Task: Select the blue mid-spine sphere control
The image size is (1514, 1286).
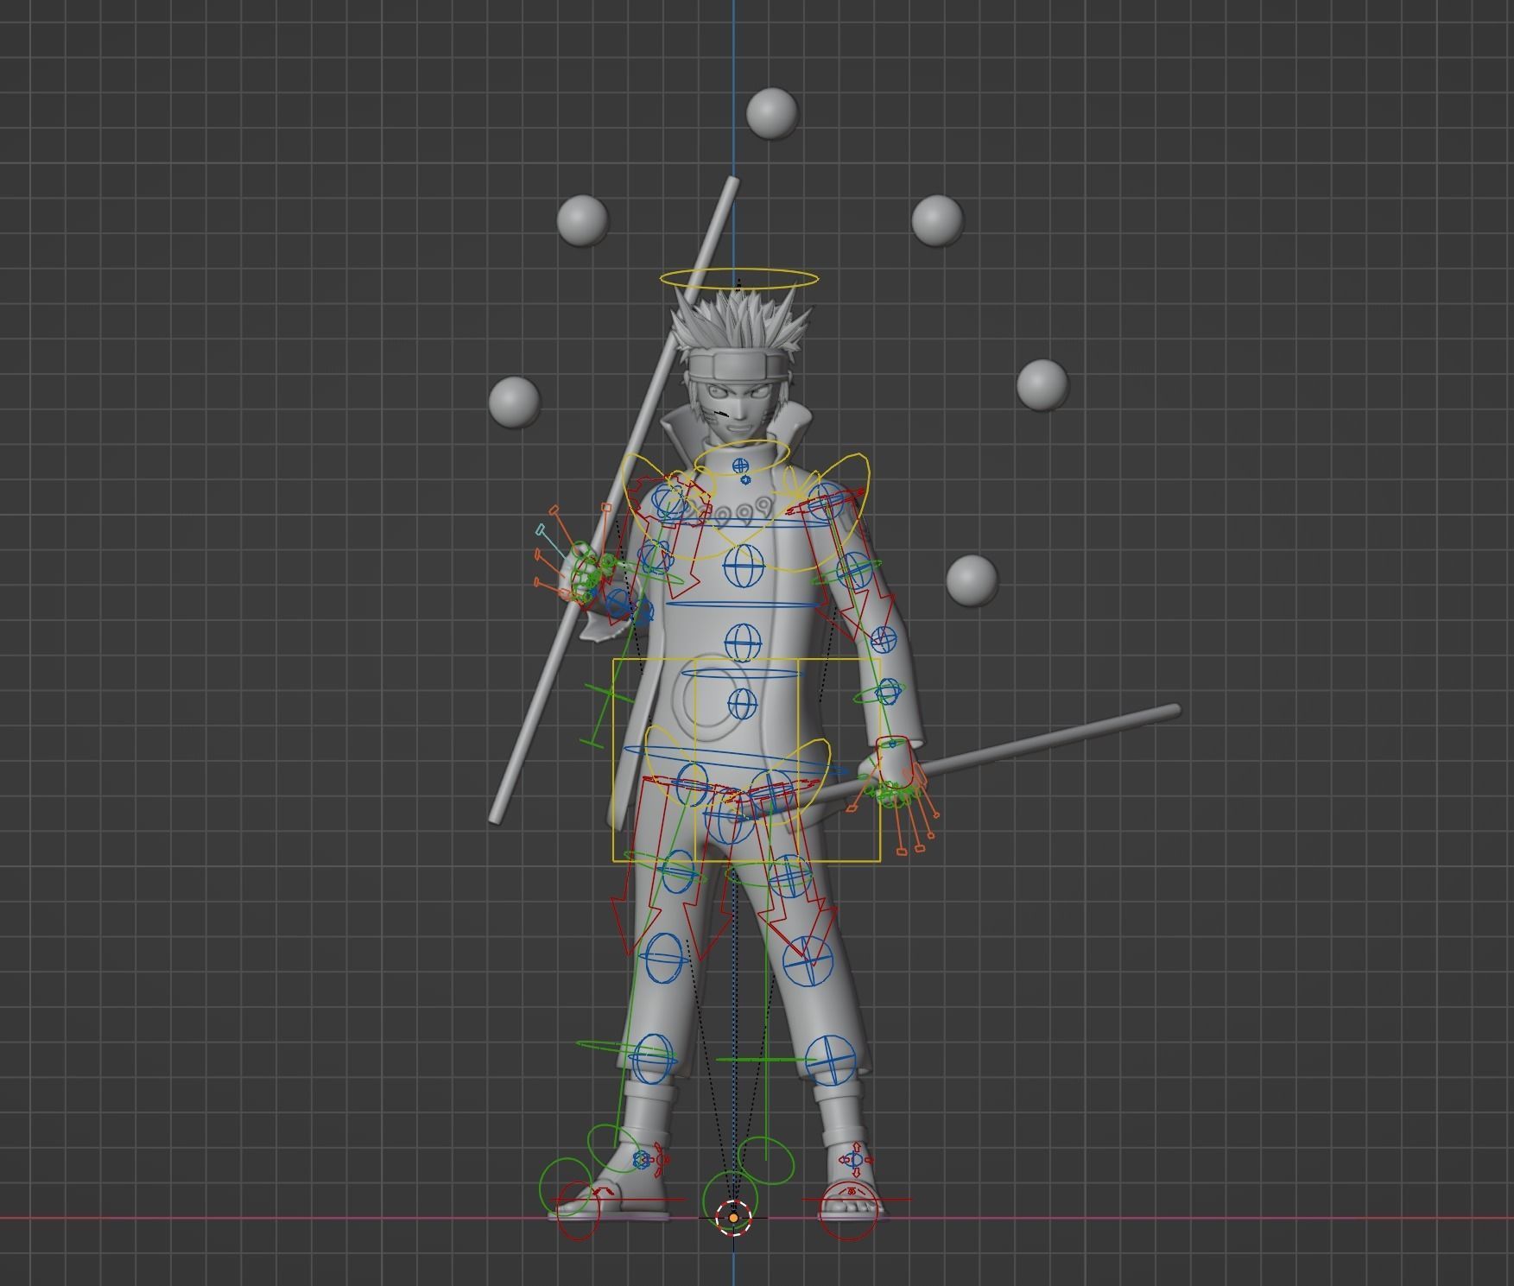Action: (x=743, y=643)
